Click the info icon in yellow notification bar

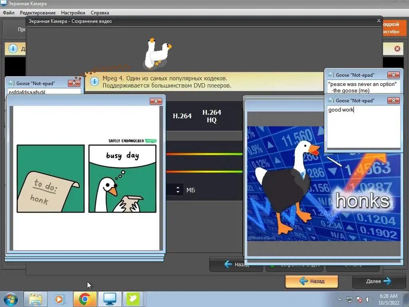[x=13, y=48]
